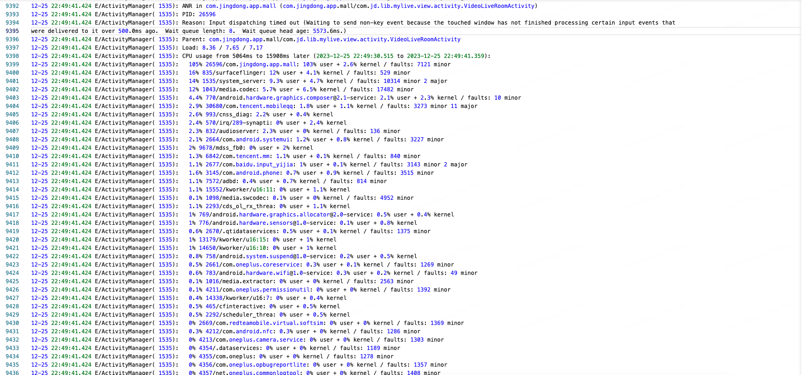Select '2664/com.android.systemui' entry
The height and width of the screenshot is (375, 804).
point(248,140)
